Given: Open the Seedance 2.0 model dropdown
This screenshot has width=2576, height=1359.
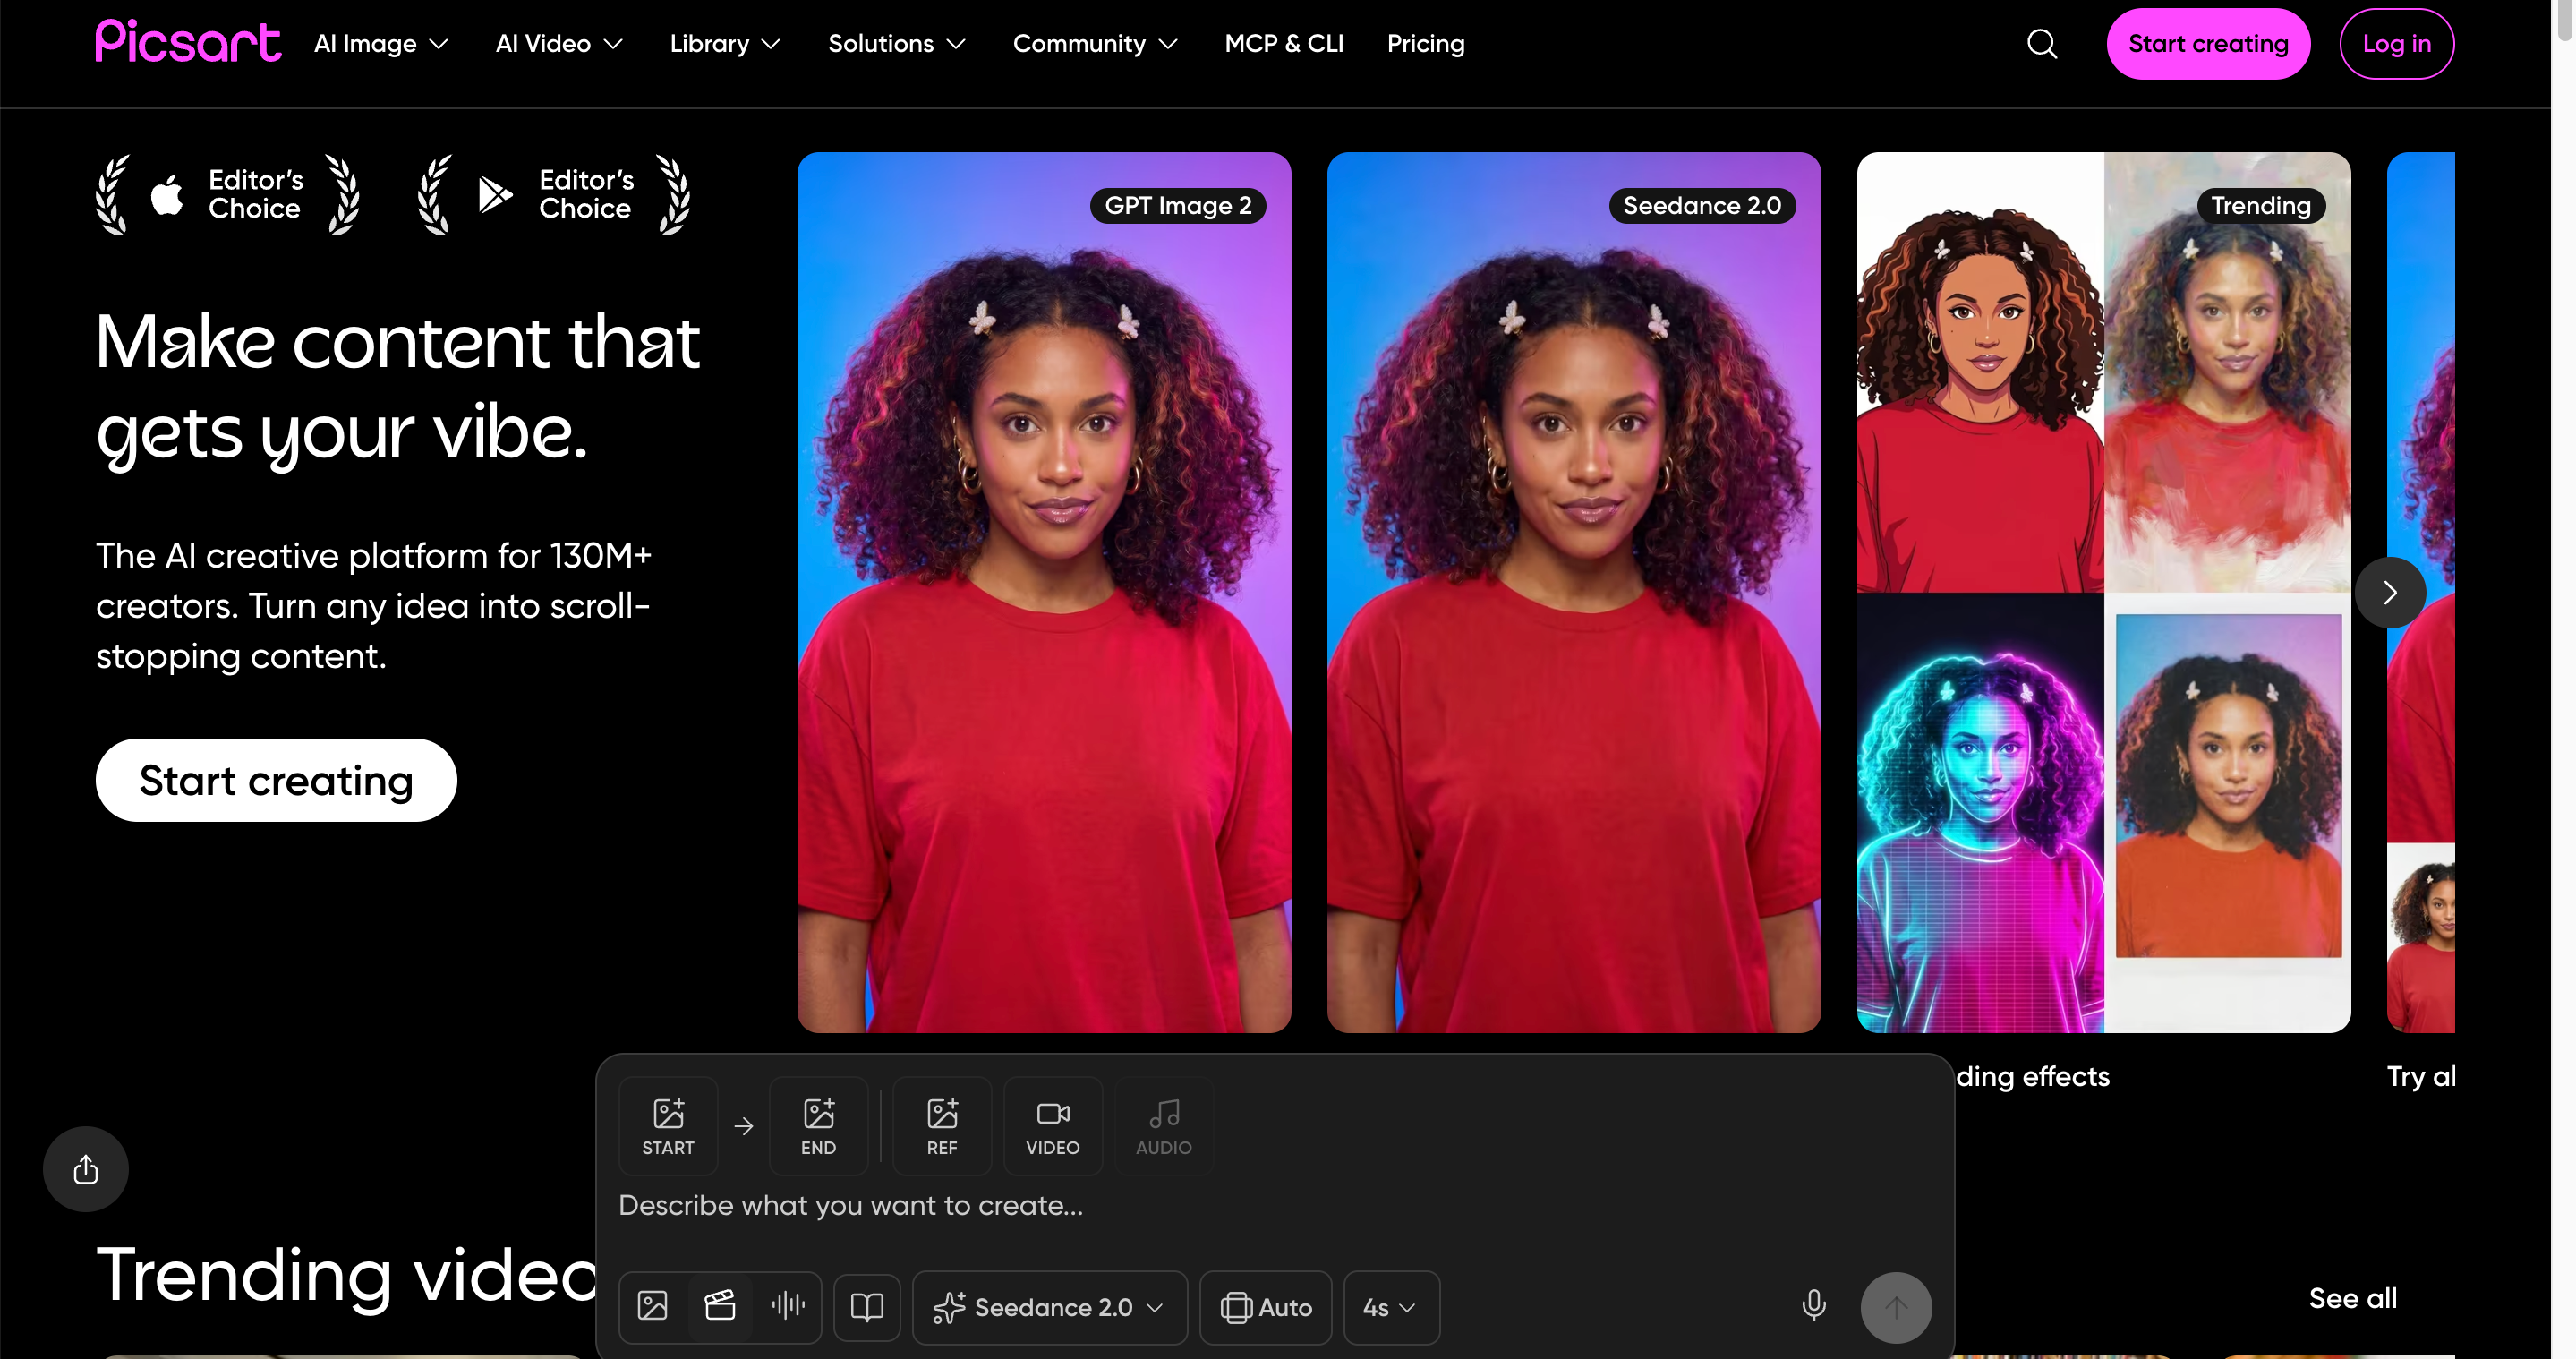Looking at the screenshot, I should [x=1050, y=1307].
